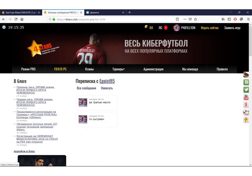Open the Турниры+ menu item
The width and height of the screenshot is (252, 176).
coord(118,69)
